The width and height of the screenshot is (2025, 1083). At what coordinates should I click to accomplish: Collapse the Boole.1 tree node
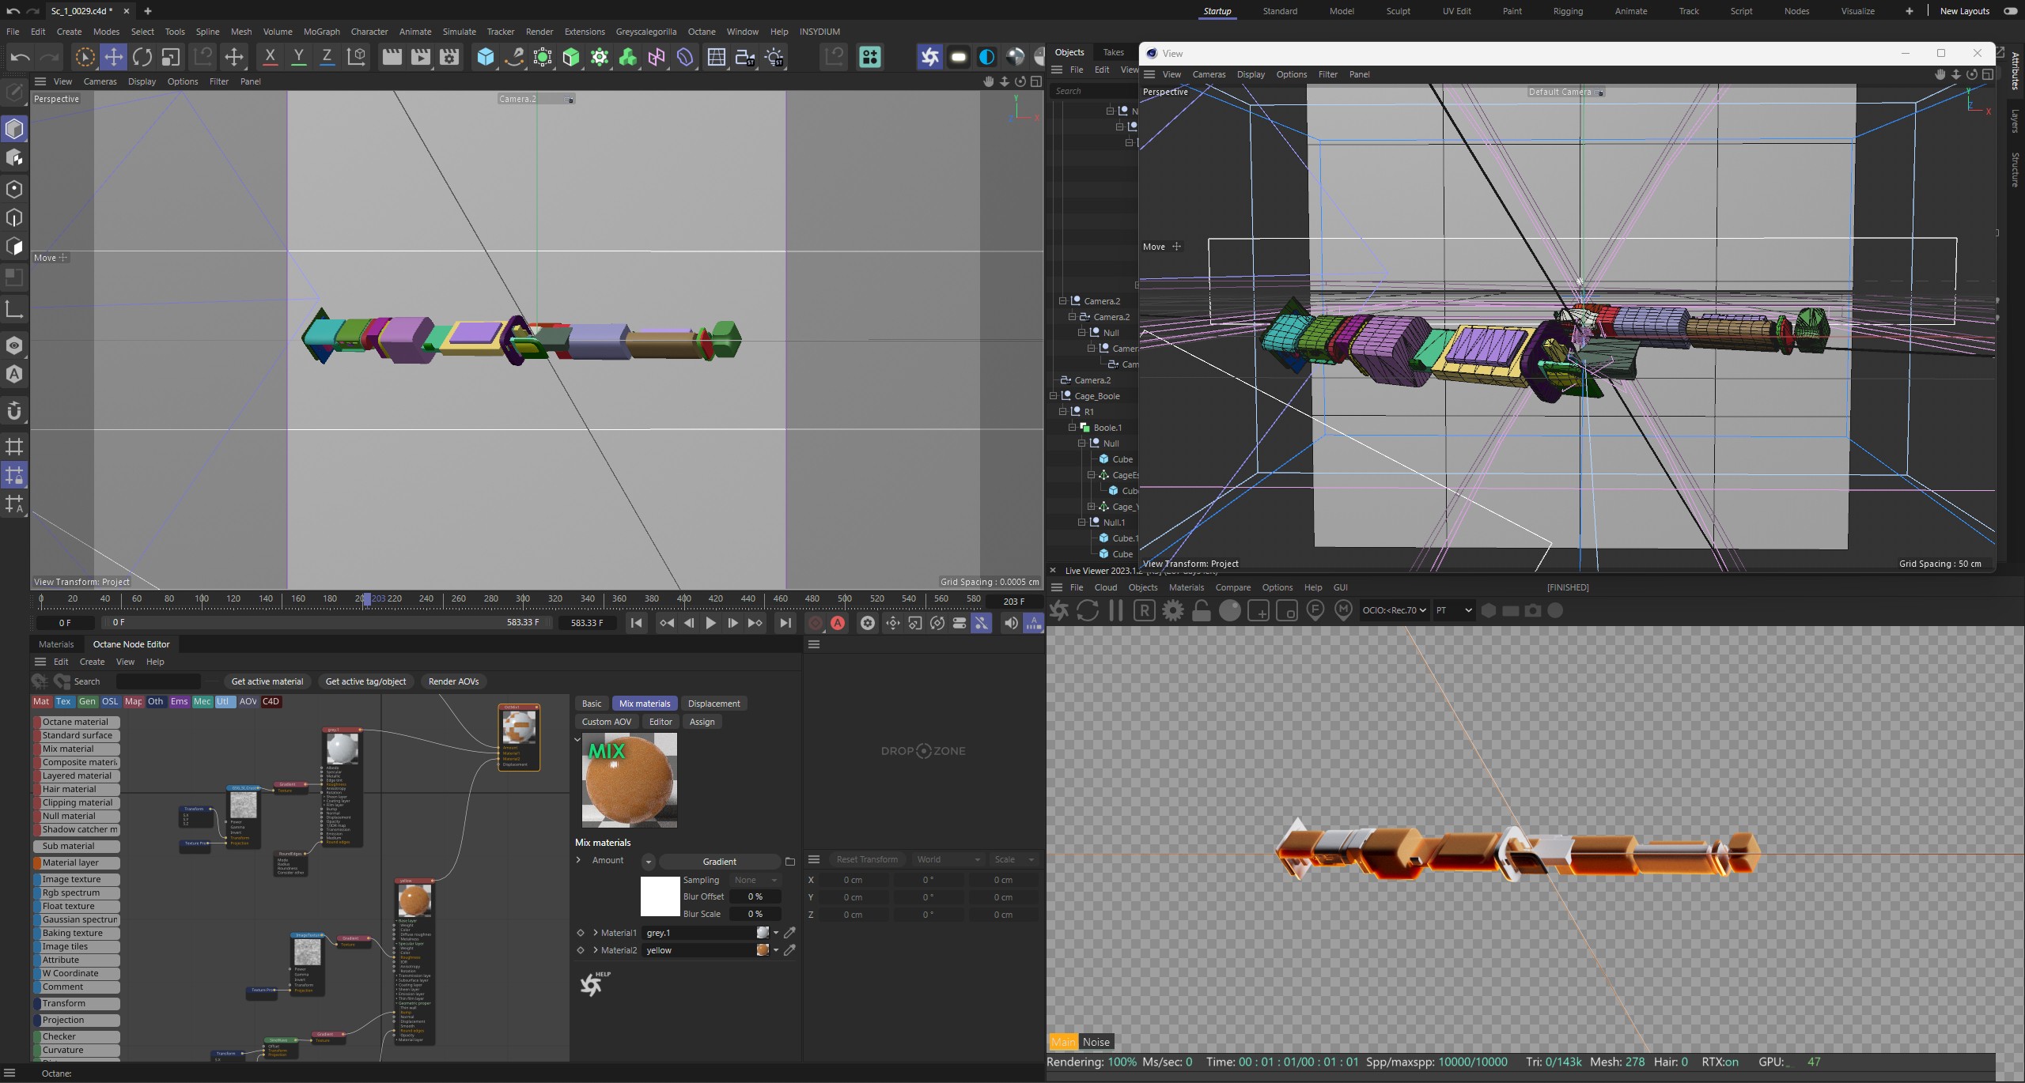[x=1073, y=428]
